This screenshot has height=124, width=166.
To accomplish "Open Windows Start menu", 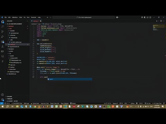I will [2, 106].
